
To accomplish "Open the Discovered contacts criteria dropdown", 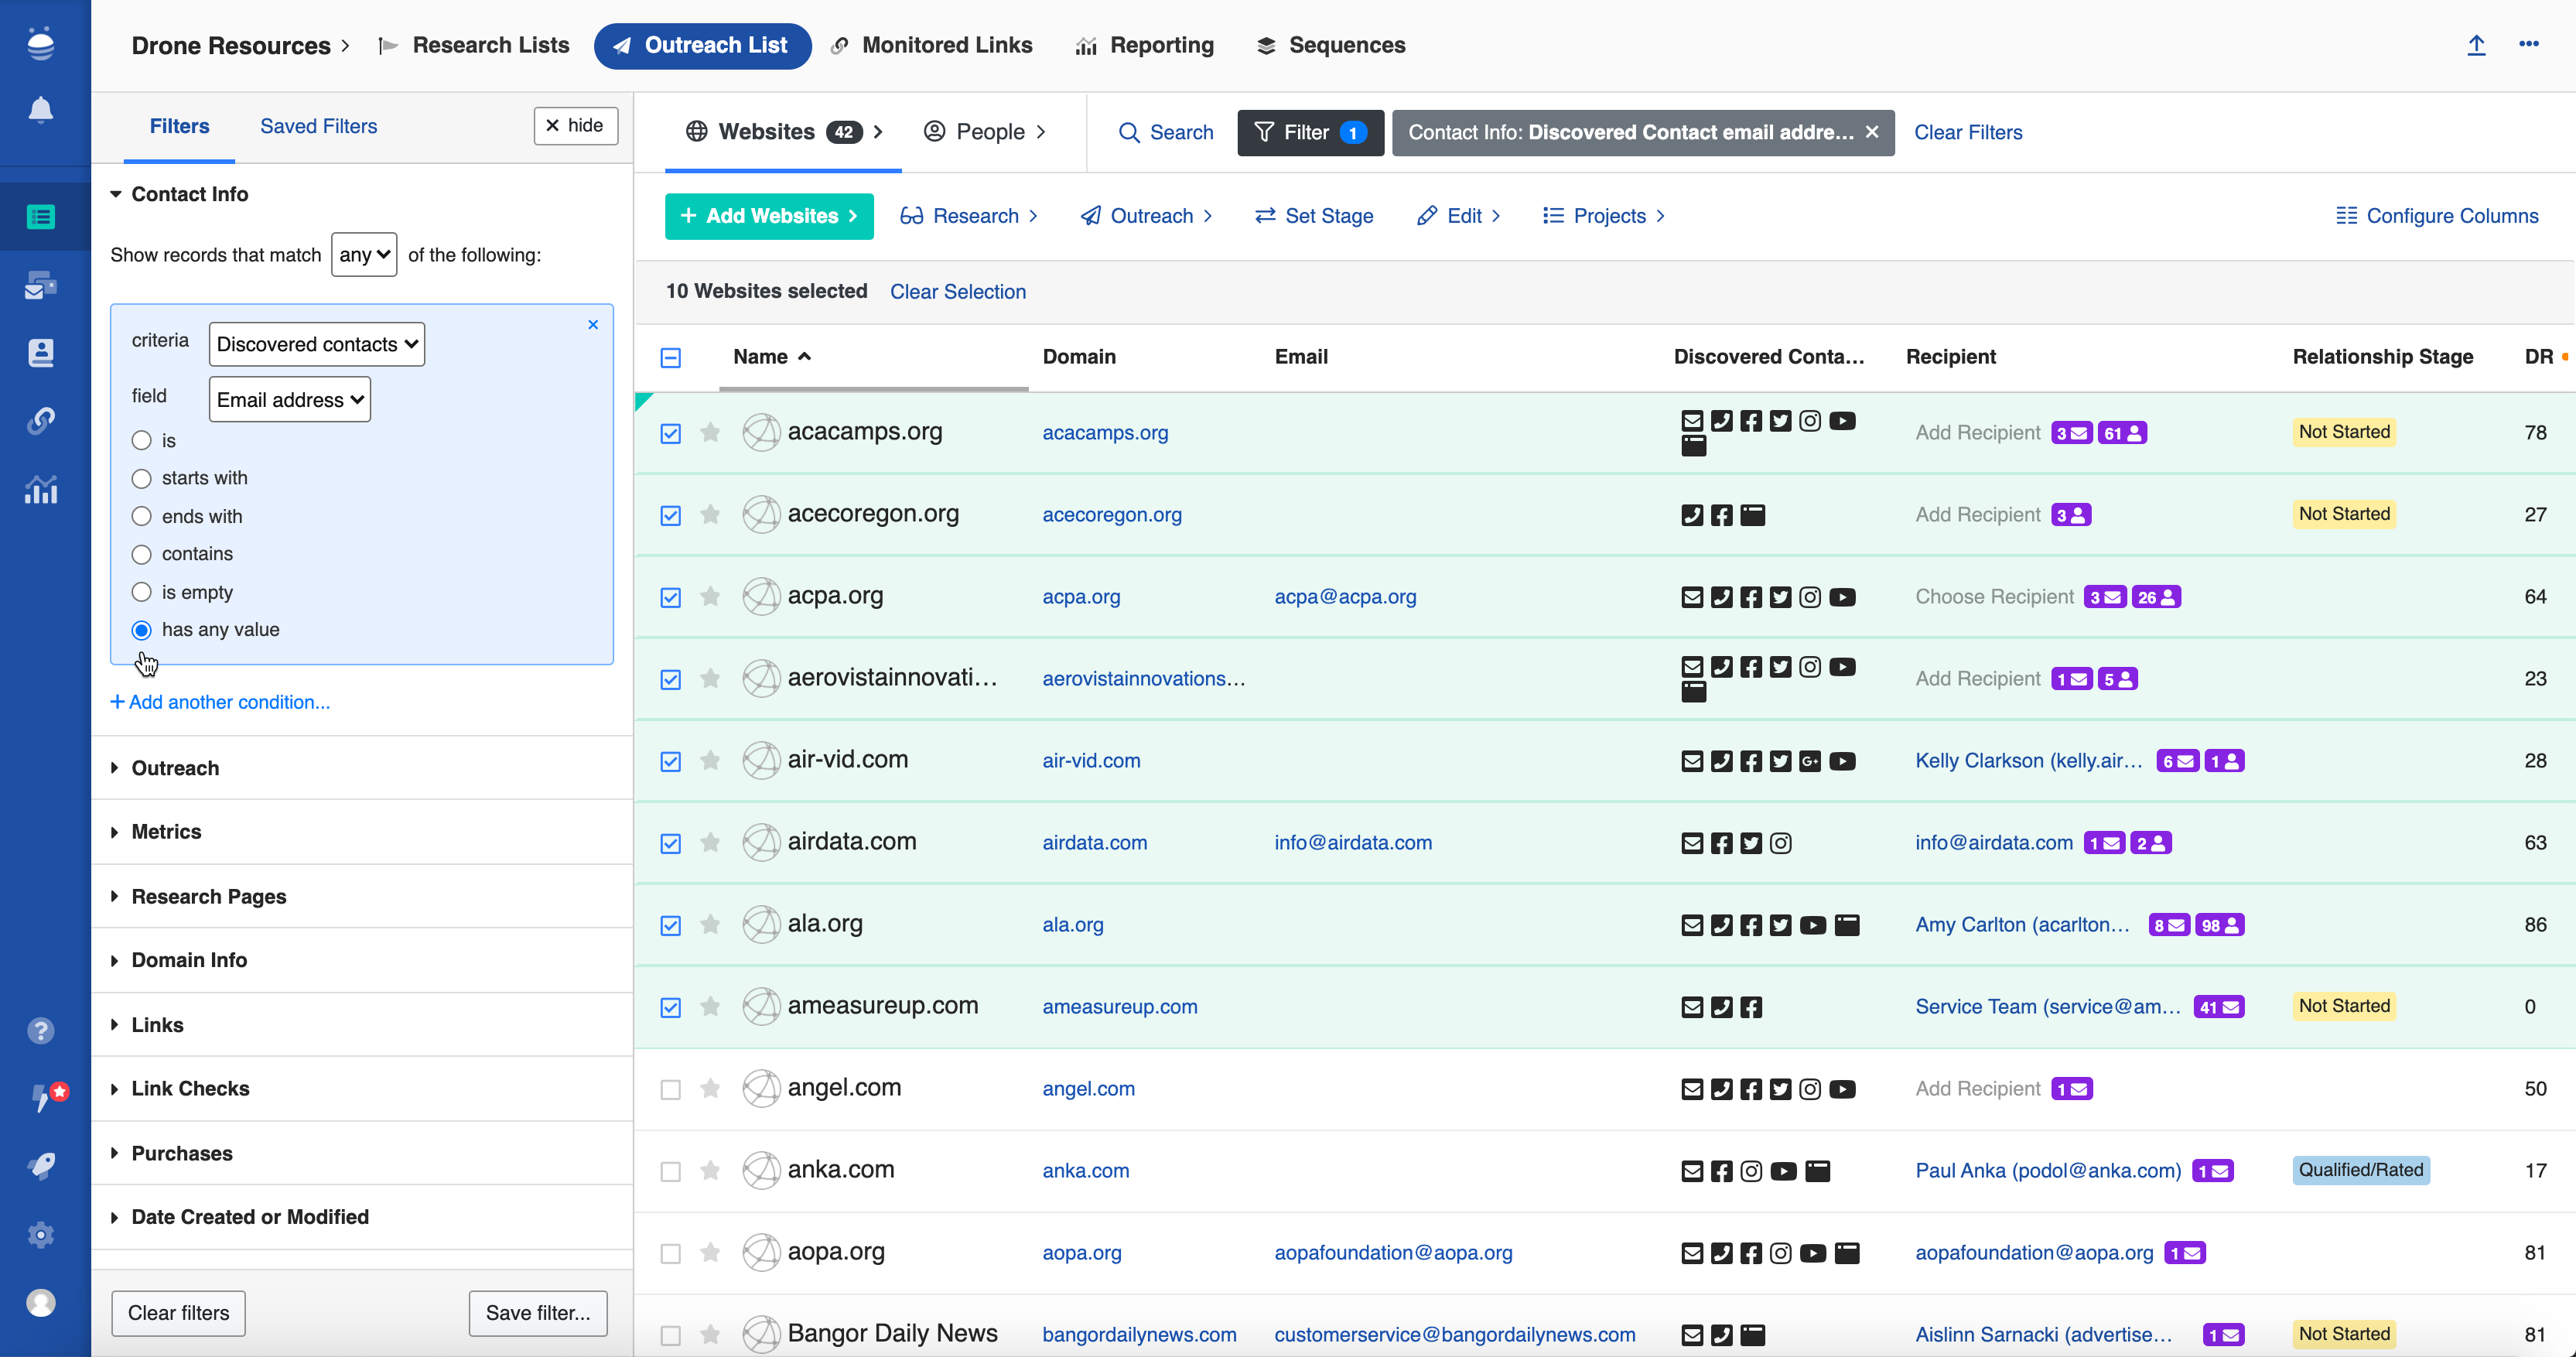I will pyautogui.click(x=316, y=344).
